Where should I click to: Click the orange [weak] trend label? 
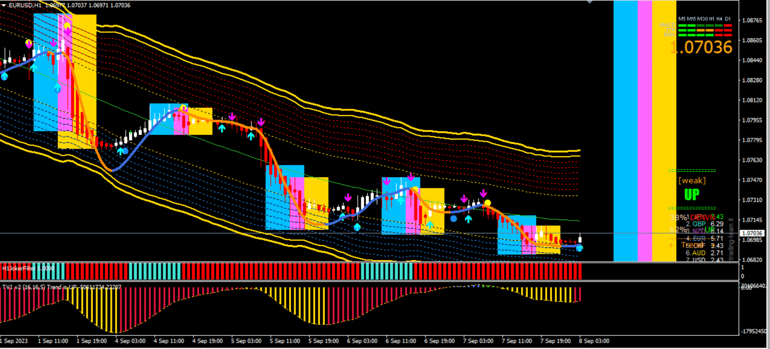click(x=692, y=181)
